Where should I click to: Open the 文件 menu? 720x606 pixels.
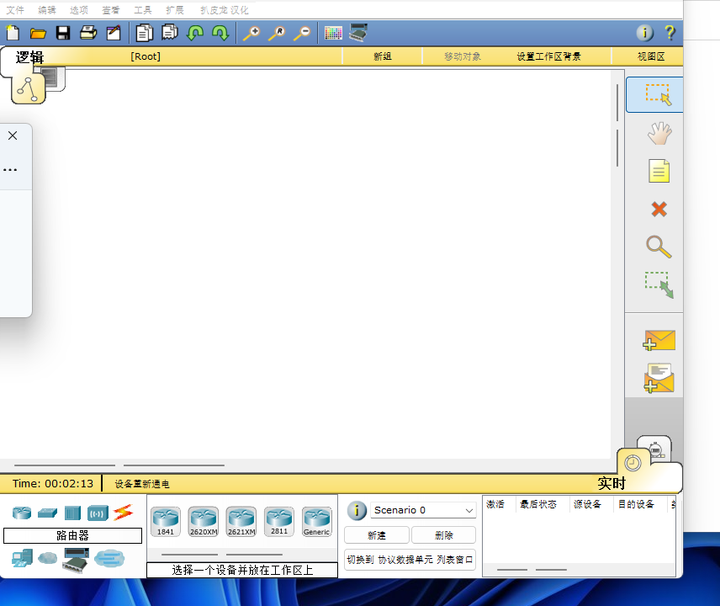click(x=15, y=10)
